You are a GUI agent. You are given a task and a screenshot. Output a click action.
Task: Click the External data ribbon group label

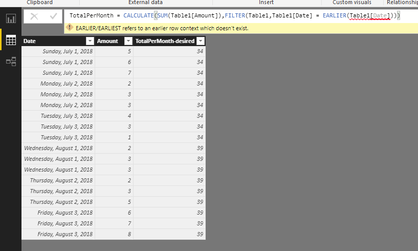coord(145,3)
